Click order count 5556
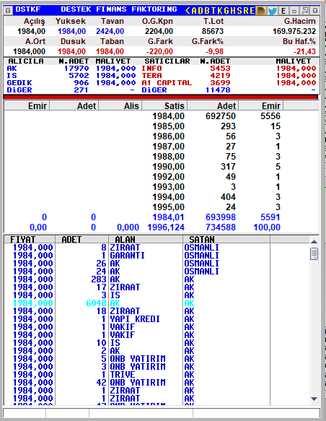Image resolution: width=326 pixels, height=421 pixels. (270, 116)
